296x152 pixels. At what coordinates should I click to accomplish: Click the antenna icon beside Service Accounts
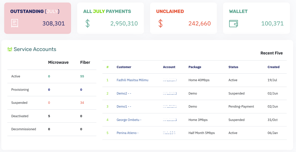(x=10, y=49)
